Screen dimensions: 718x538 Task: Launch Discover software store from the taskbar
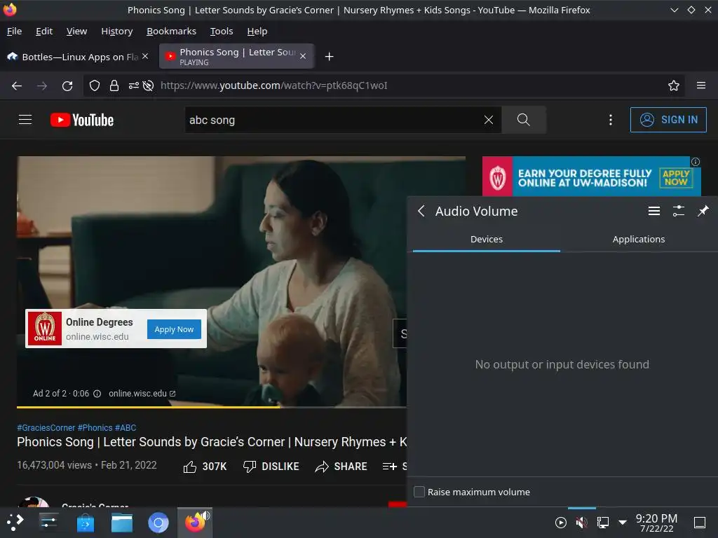click(85, 522)
